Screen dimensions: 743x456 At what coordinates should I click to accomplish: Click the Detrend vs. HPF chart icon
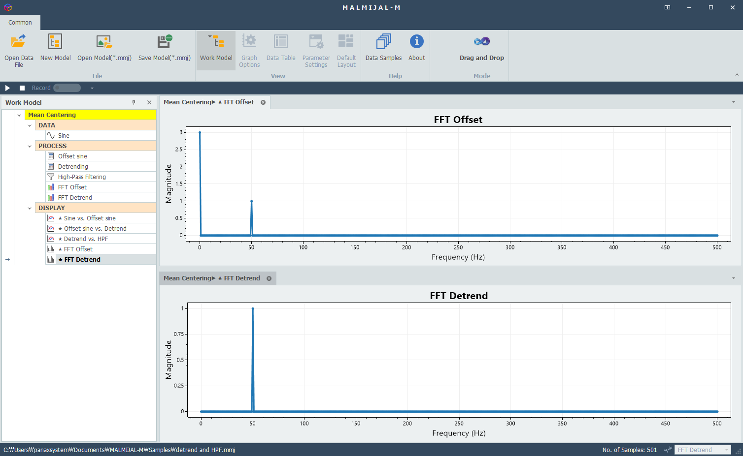51,239
